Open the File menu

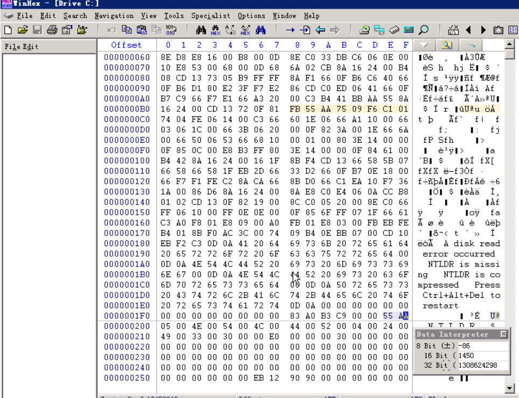[24, 16]
